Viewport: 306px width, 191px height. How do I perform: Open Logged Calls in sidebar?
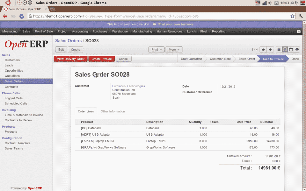[14, 98]
